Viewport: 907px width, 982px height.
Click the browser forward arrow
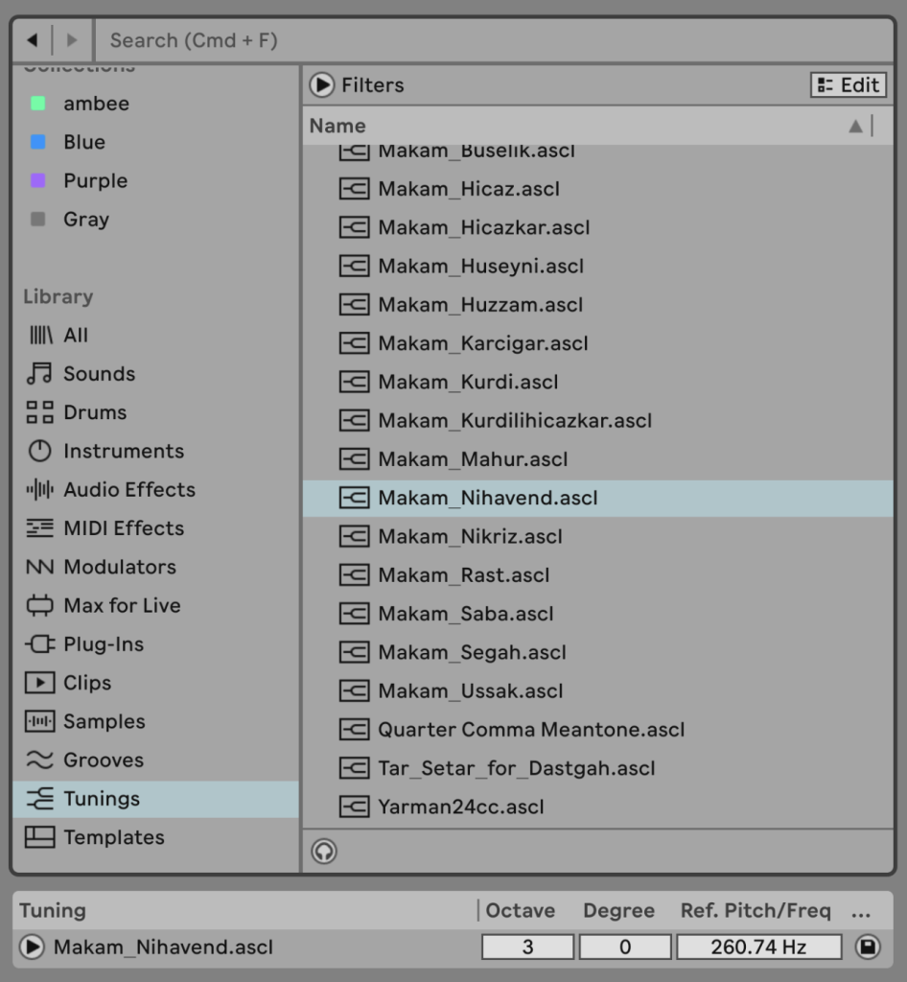pyautogui.click(x=71, y=40)
